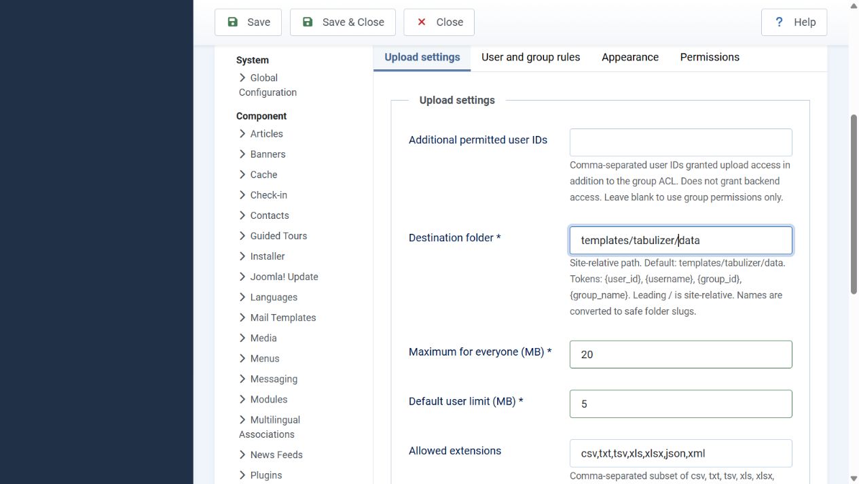
Task: Open Articles component settings
Action: click(x=261, y=134)
